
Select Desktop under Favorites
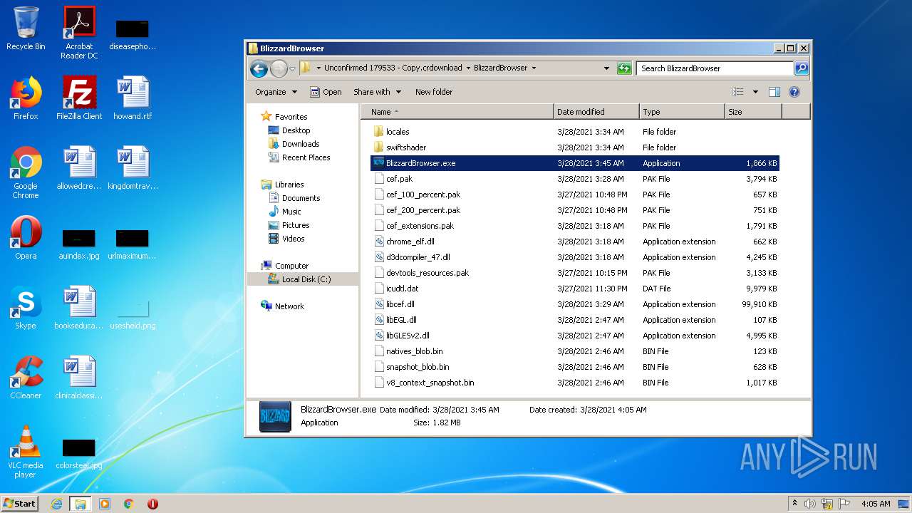pos(296,130)
